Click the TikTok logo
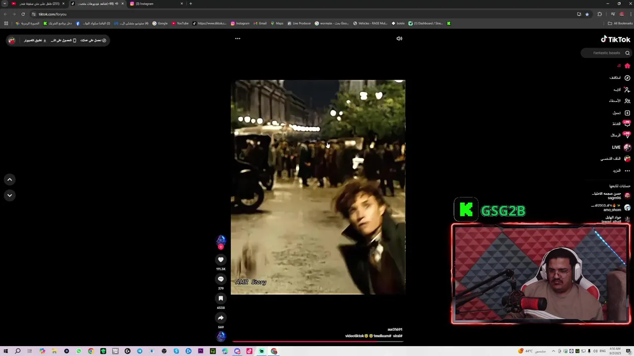The image size is (634, 356). 616,39
